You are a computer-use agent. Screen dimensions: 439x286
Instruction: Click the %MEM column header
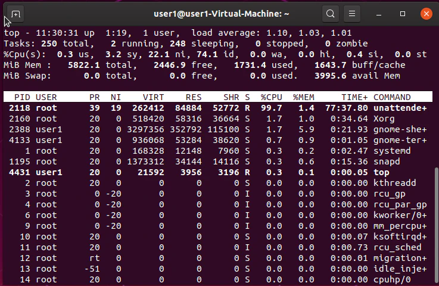point(304,97)
